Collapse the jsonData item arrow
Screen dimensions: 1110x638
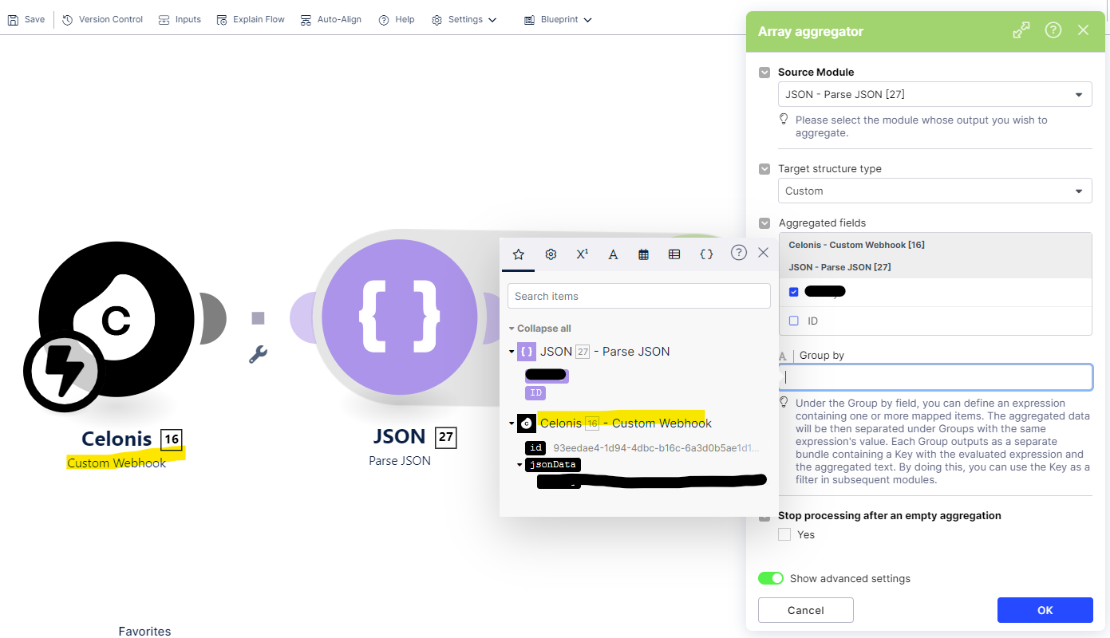(x=519, y=465)
